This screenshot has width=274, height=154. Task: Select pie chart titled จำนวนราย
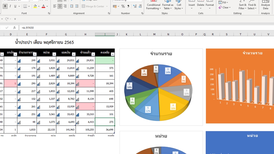pos(161,87)
